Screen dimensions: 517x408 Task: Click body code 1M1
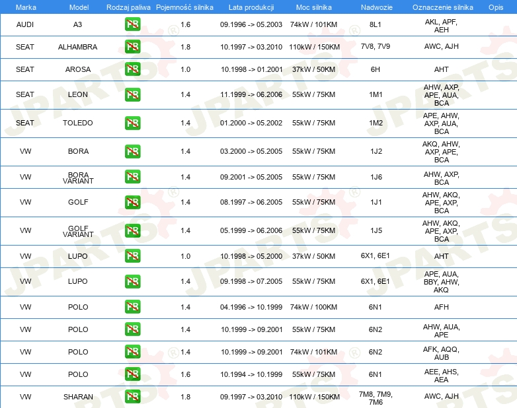[x=376, y=94]
